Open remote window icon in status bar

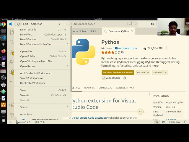[x=11, y=122]
